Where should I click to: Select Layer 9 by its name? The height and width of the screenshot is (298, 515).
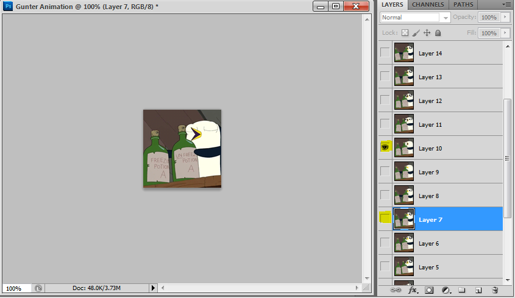point(428,172)
